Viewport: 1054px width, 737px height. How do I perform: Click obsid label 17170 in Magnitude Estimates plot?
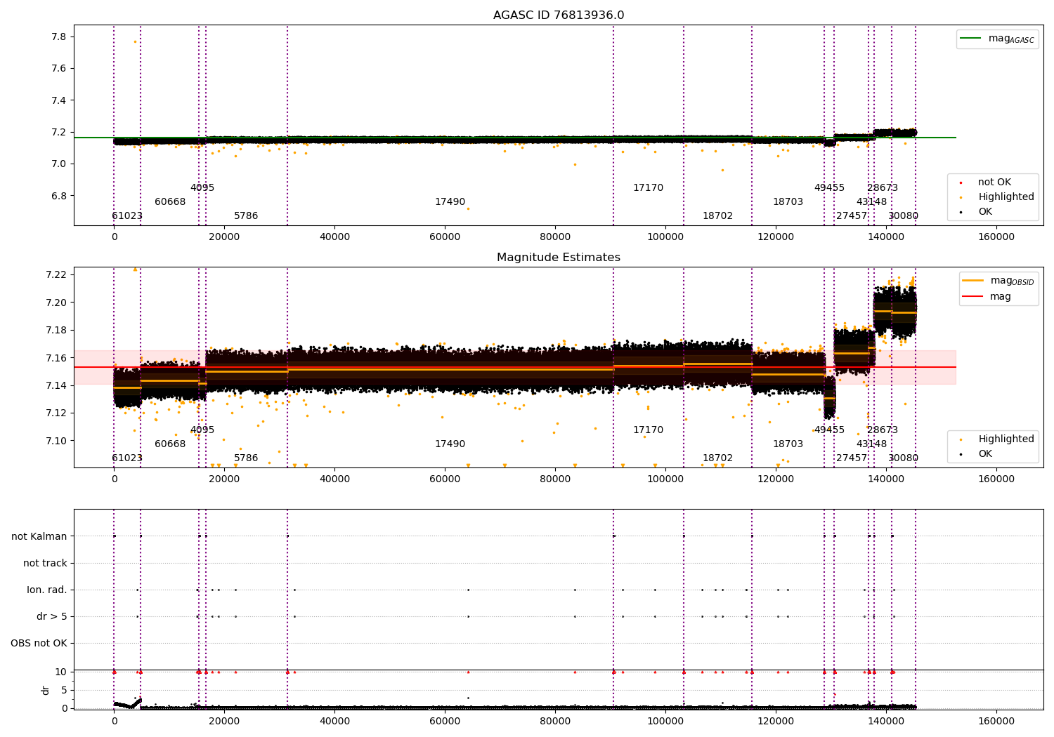pos(648,430)
